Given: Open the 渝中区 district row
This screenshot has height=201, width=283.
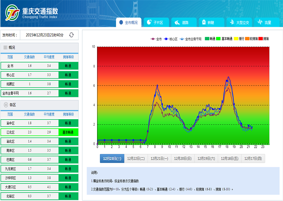Looking at the screenshot, I should (39, 123).
